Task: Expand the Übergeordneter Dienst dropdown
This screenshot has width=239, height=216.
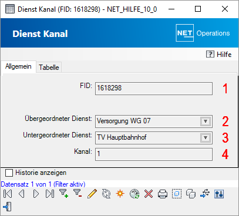Action: pos(206,122)
